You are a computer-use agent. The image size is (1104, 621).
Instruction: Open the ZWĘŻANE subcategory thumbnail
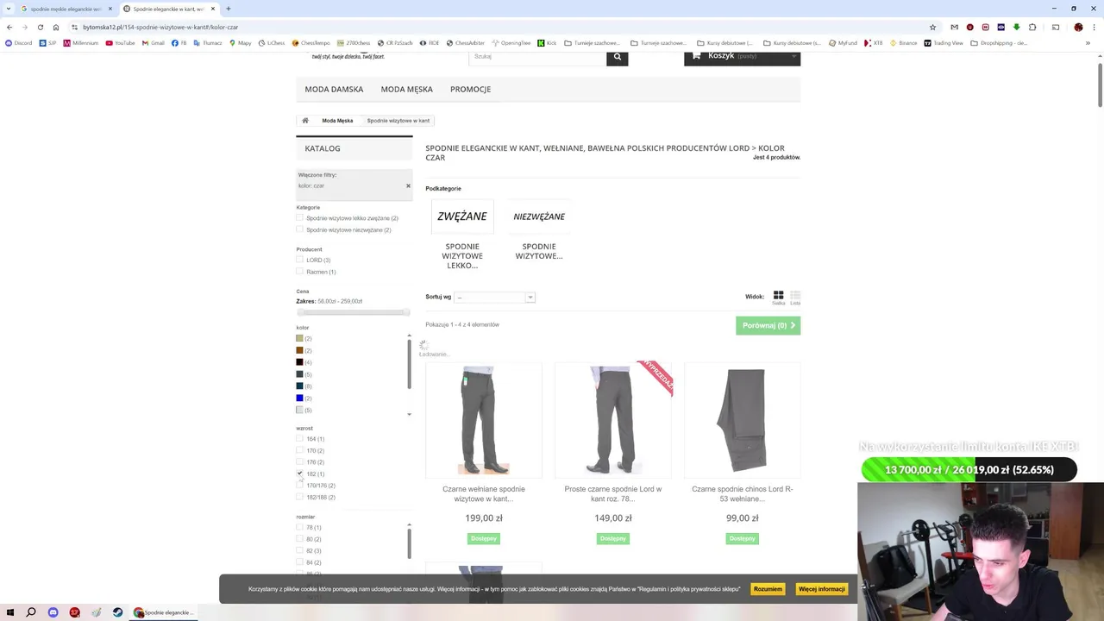[x=462, y=216]
